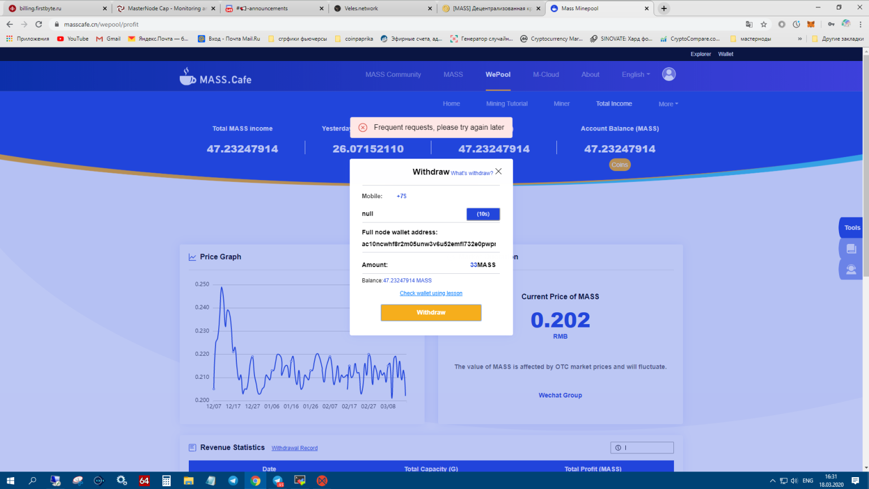Screen dimensions: 869x489
Task: Open the Telegram icon with the unread badge
Action: [278, 481]
